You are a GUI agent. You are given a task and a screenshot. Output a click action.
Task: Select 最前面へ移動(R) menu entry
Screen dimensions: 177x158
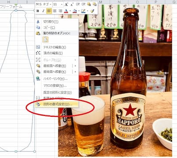(x=55, y=66)
